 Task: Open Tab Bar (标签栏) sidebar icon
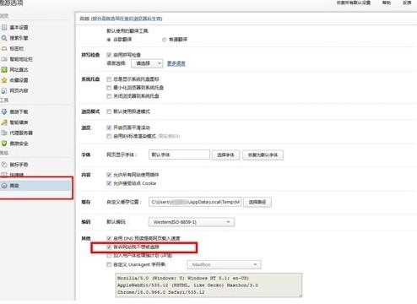tap(4, 48)
